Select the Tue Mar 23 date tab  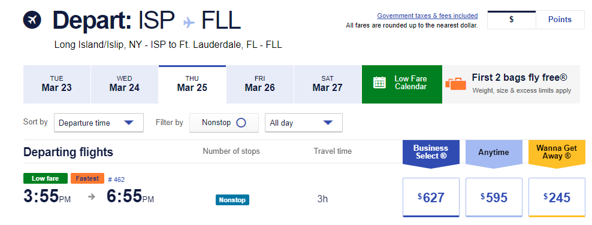pos(57,84)
